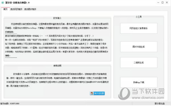Click the 软件简介 group title

[x=57, y=18]
